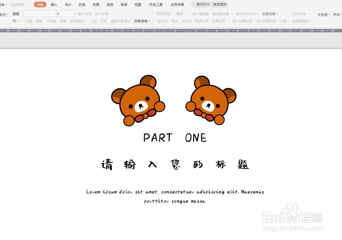Click the 查找命令、搜索模板 search box
The image size is (342, 240).
coord(209,4)
